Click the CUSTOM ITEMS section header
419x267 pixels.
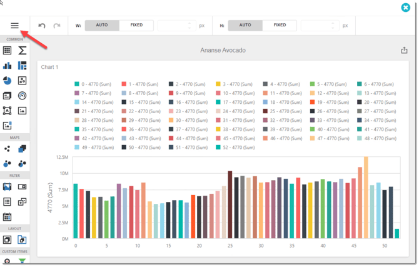(x=15, y=252)
